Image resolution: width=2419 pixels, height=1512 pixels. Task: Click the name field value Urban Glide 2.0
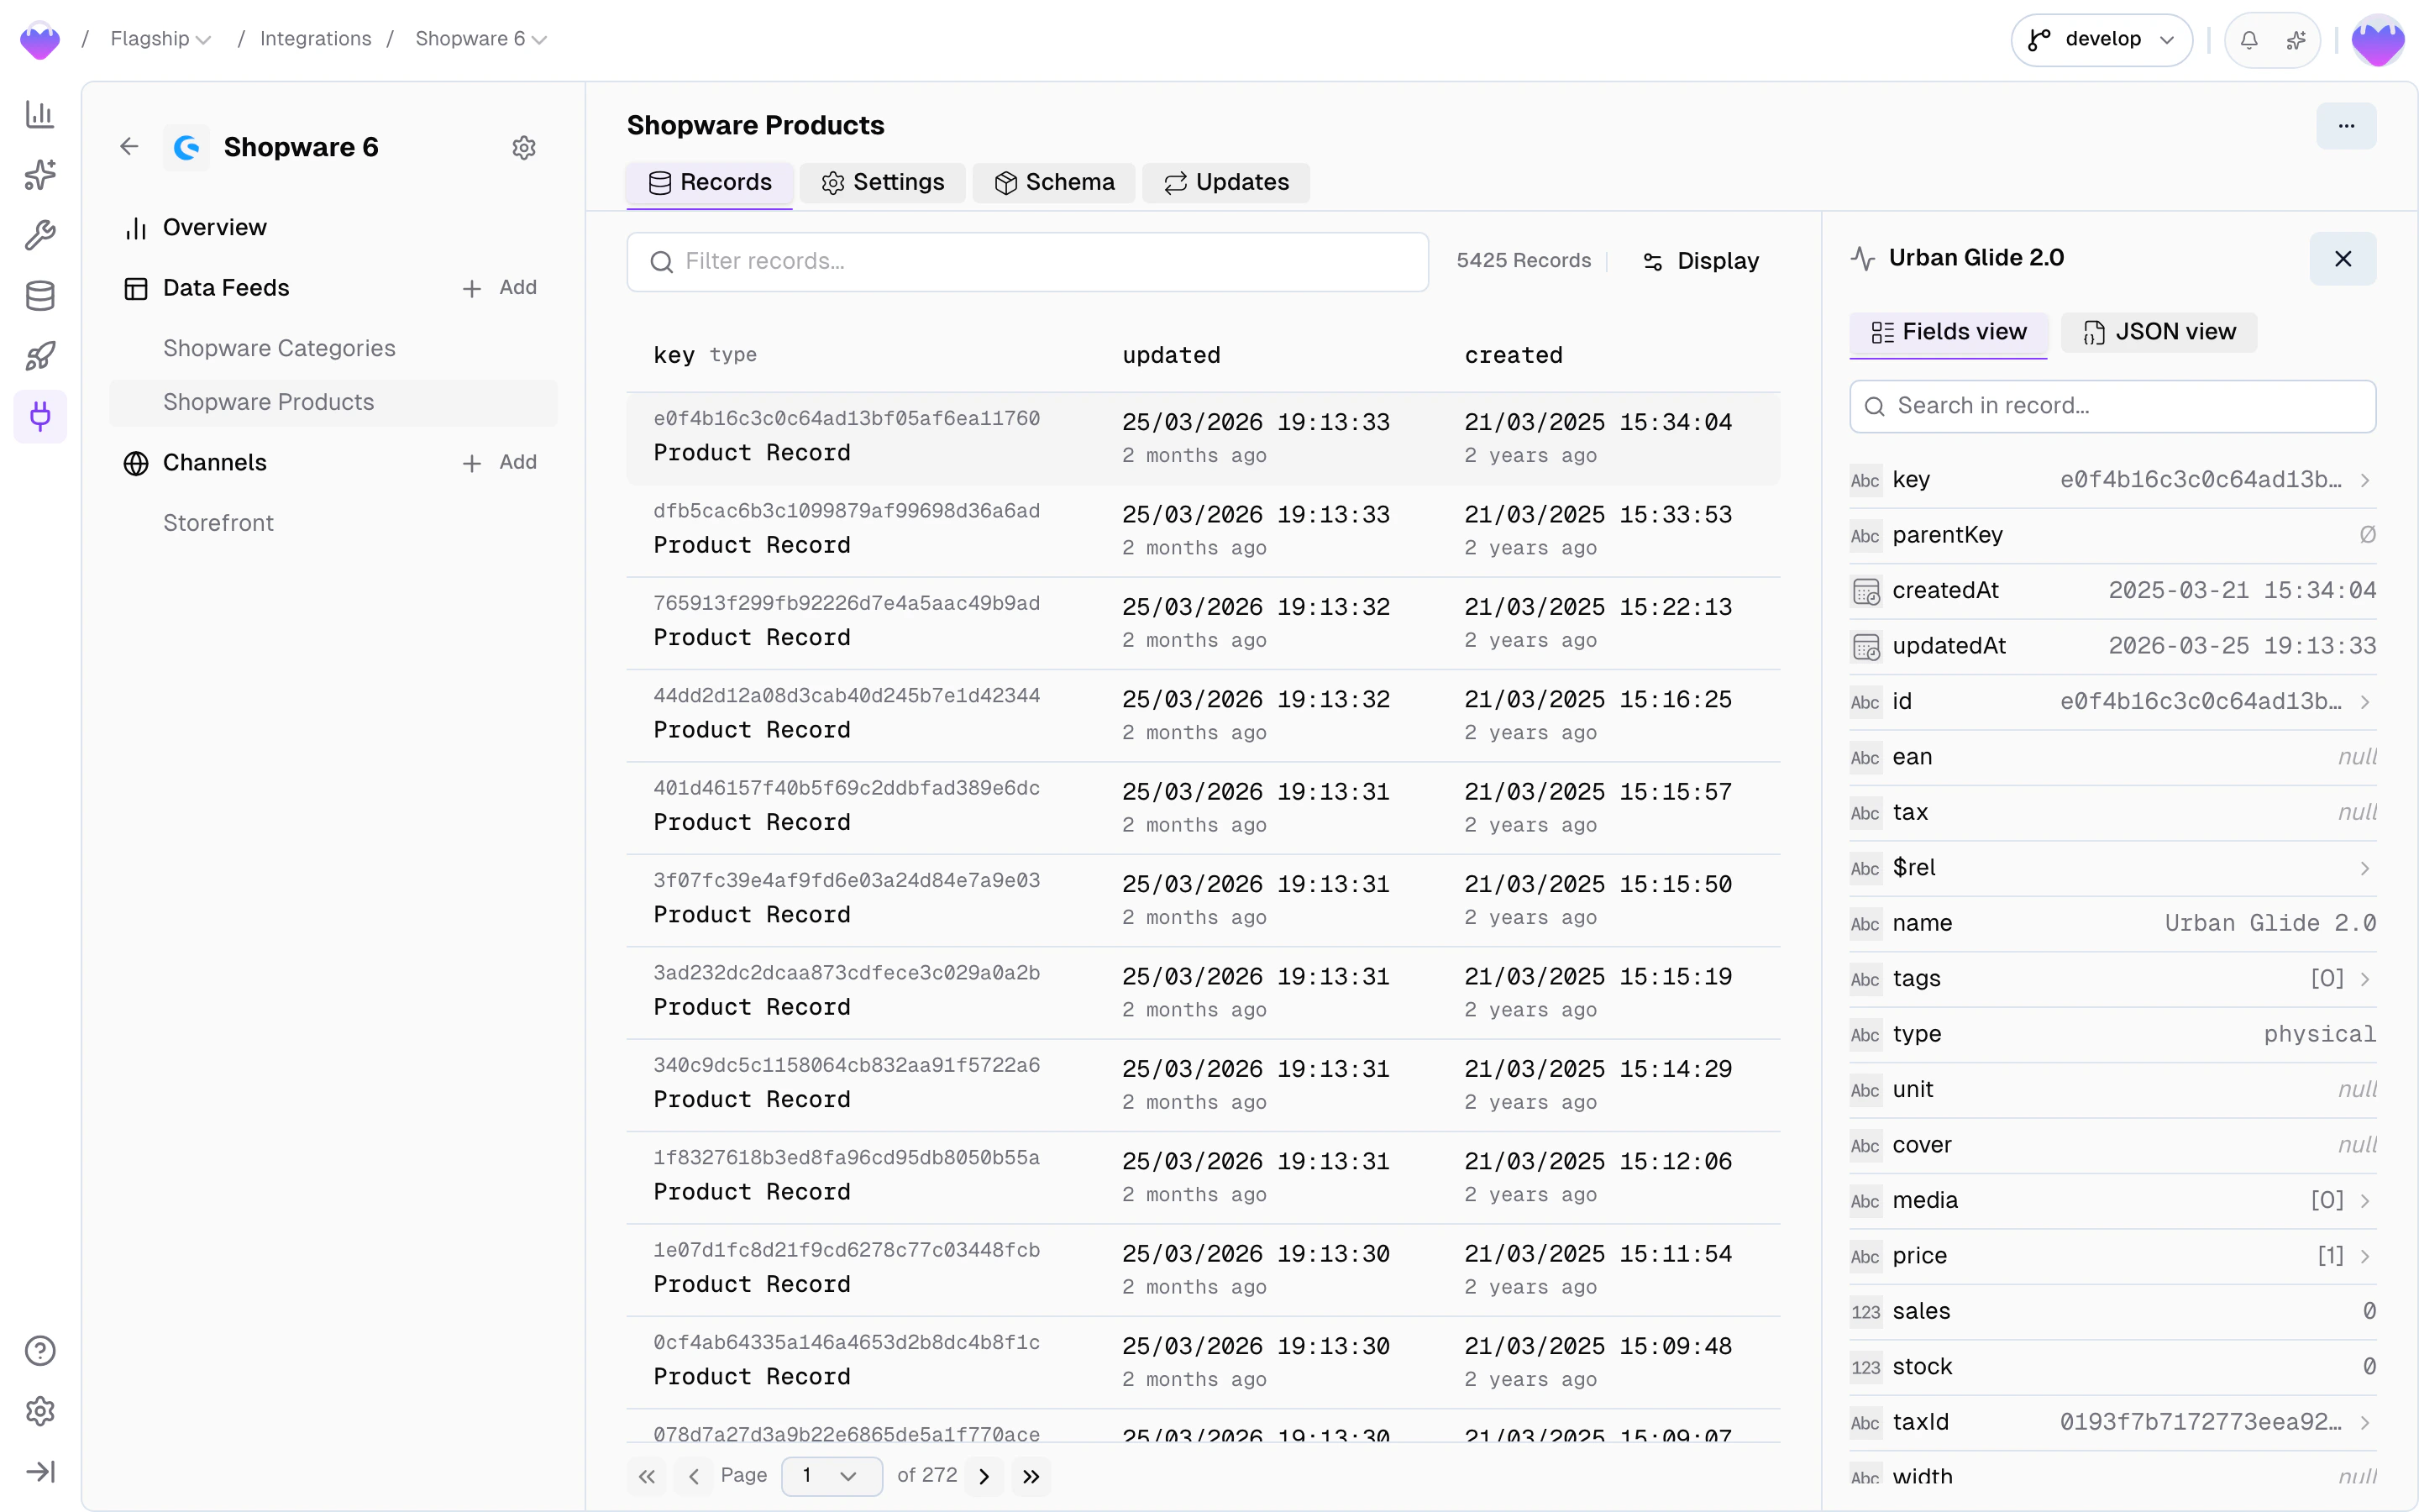pyautogui.click(x=2270, y=923)
